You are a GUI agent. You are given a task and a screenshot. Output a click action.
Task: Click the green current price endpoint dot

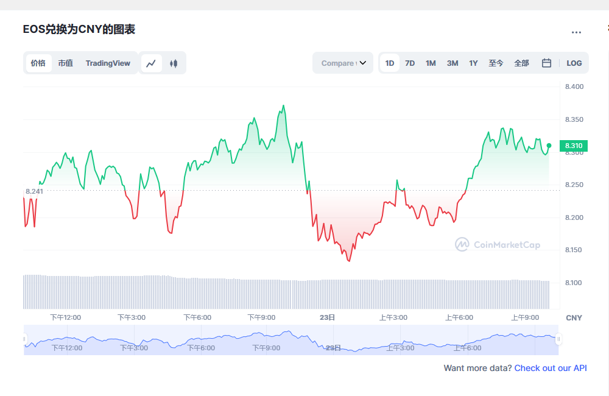click(x=549, y=146)
